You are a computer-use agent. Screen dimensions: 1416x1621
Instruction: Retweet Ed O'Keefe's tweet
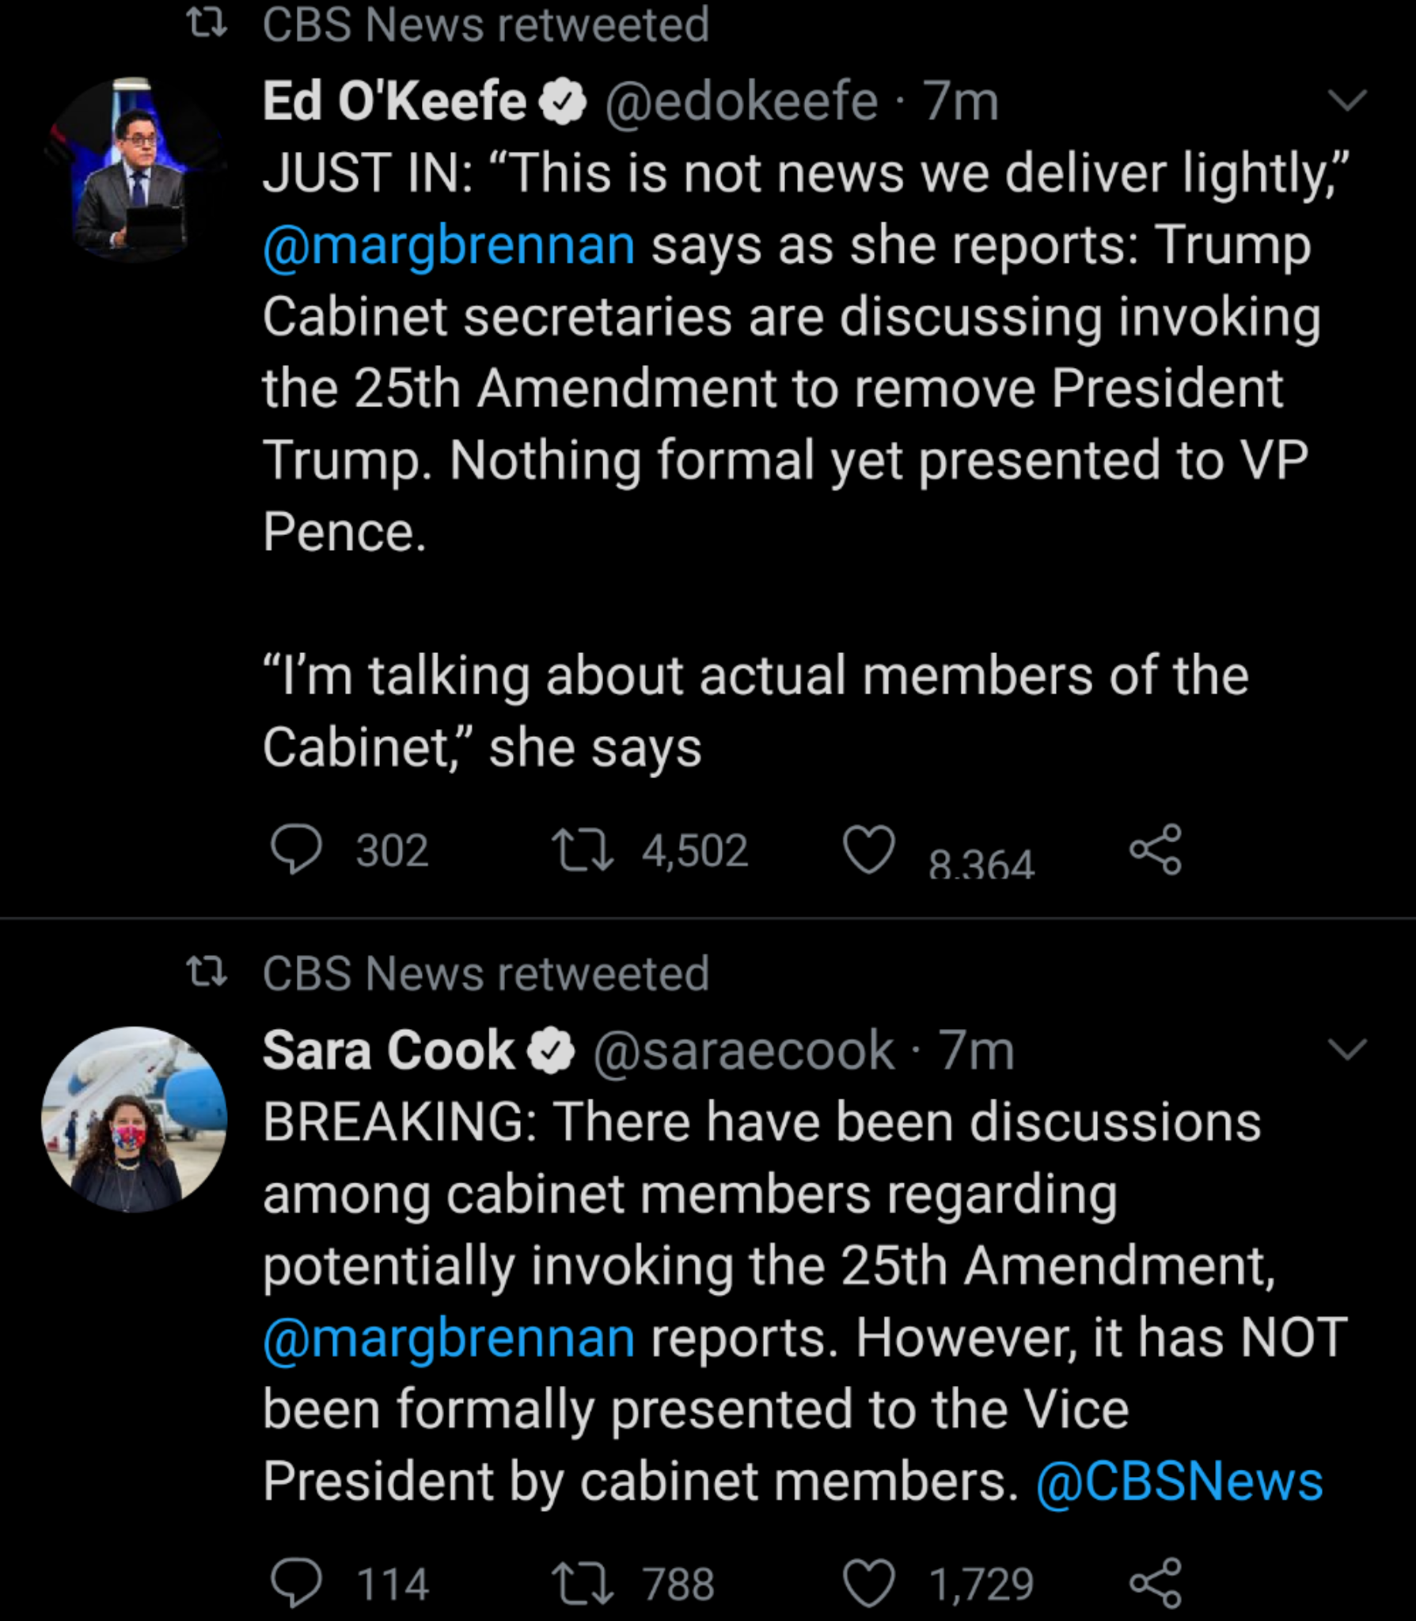583,849
